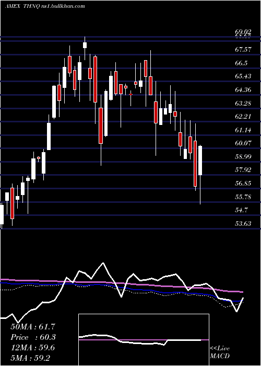This screenshot has height=366, width=261.
Task: Click the 57.92 price axis label
Action: point(243,170)
